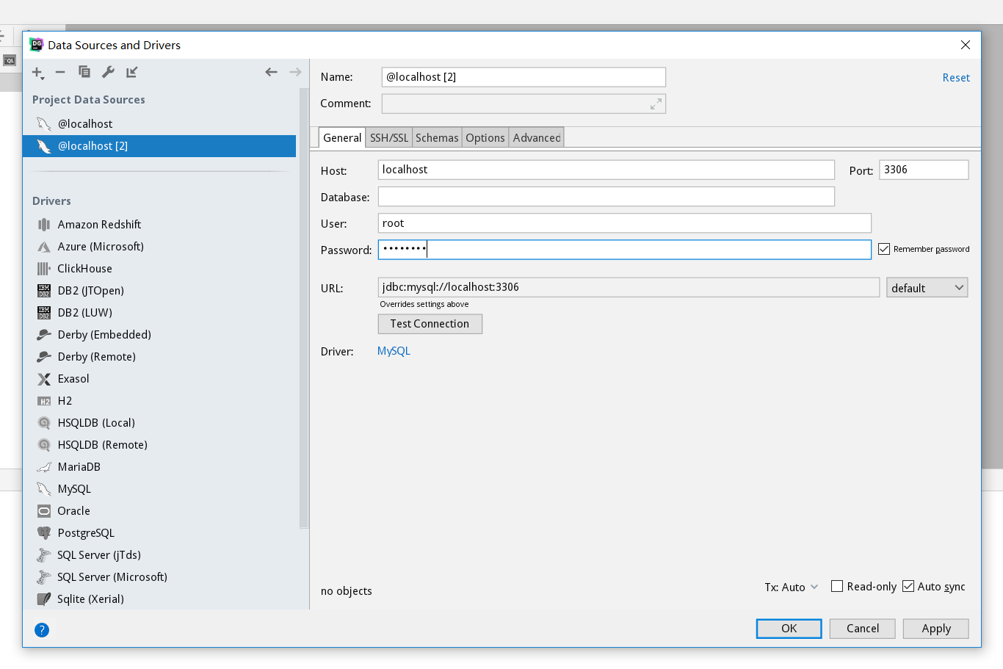
Task: Select @localhost [2] data source
Action: (x=159, y=146)
